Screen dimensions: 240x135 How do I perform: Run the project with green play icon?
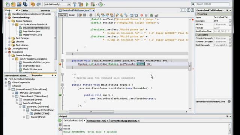click(x=87, y=4)
